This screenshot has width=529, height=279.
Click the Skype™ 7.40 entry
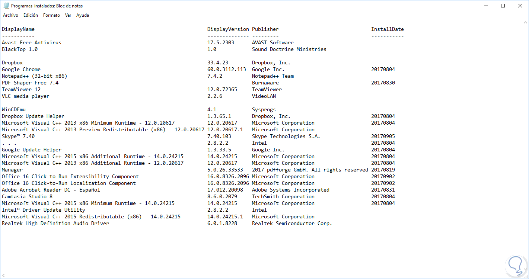(x=18, y=136)
